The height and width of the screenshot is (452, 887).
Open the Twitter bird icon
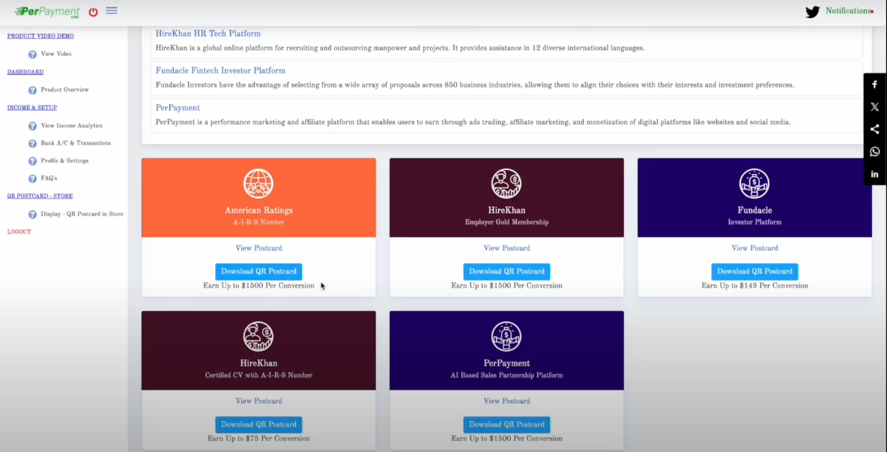point(812,12)
